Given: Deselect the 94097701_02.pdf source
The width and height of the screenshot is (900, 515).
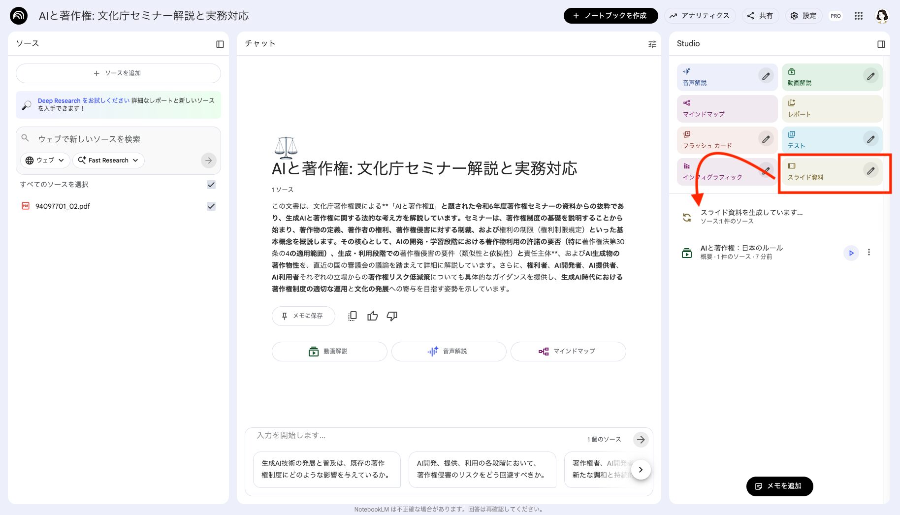Looking at the screenshot, I should (x=211, y=206).
